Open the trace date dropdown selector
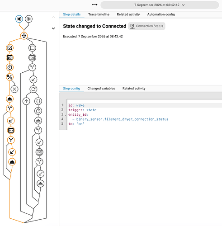The width and height of the screenshot is (222, 226). pyautogui.click(x=160, y=5)
